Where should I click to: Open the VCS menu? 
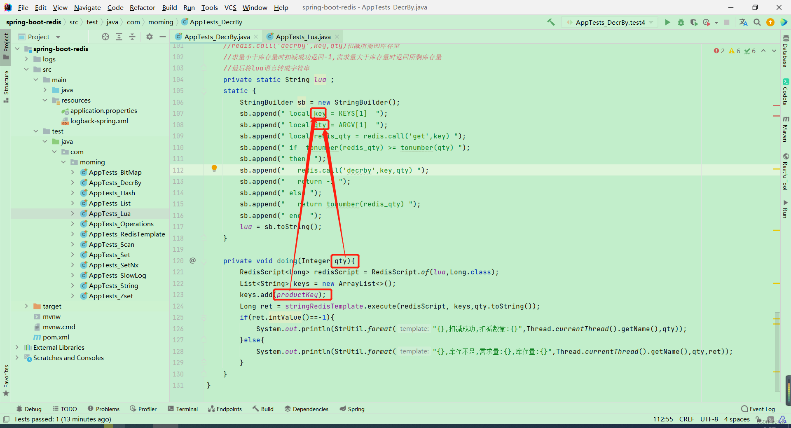click(230, 7)
